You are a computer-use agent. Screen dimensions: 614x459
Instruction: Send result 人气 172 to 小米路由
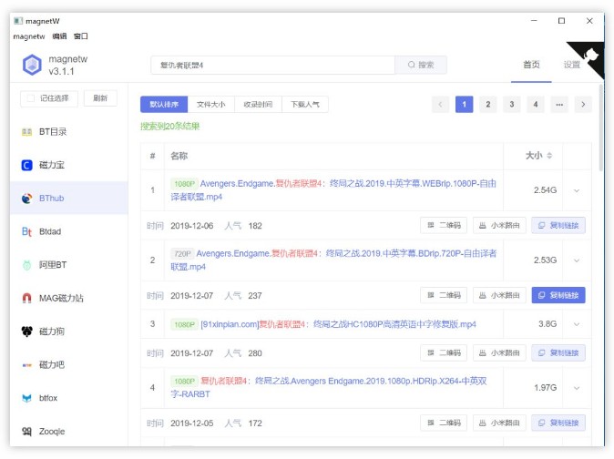click(499, 423)
